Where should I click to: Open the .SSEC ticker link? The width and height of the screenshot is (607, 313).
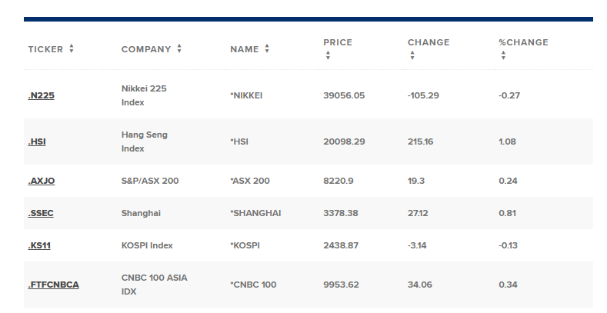(x=41, y=213)
